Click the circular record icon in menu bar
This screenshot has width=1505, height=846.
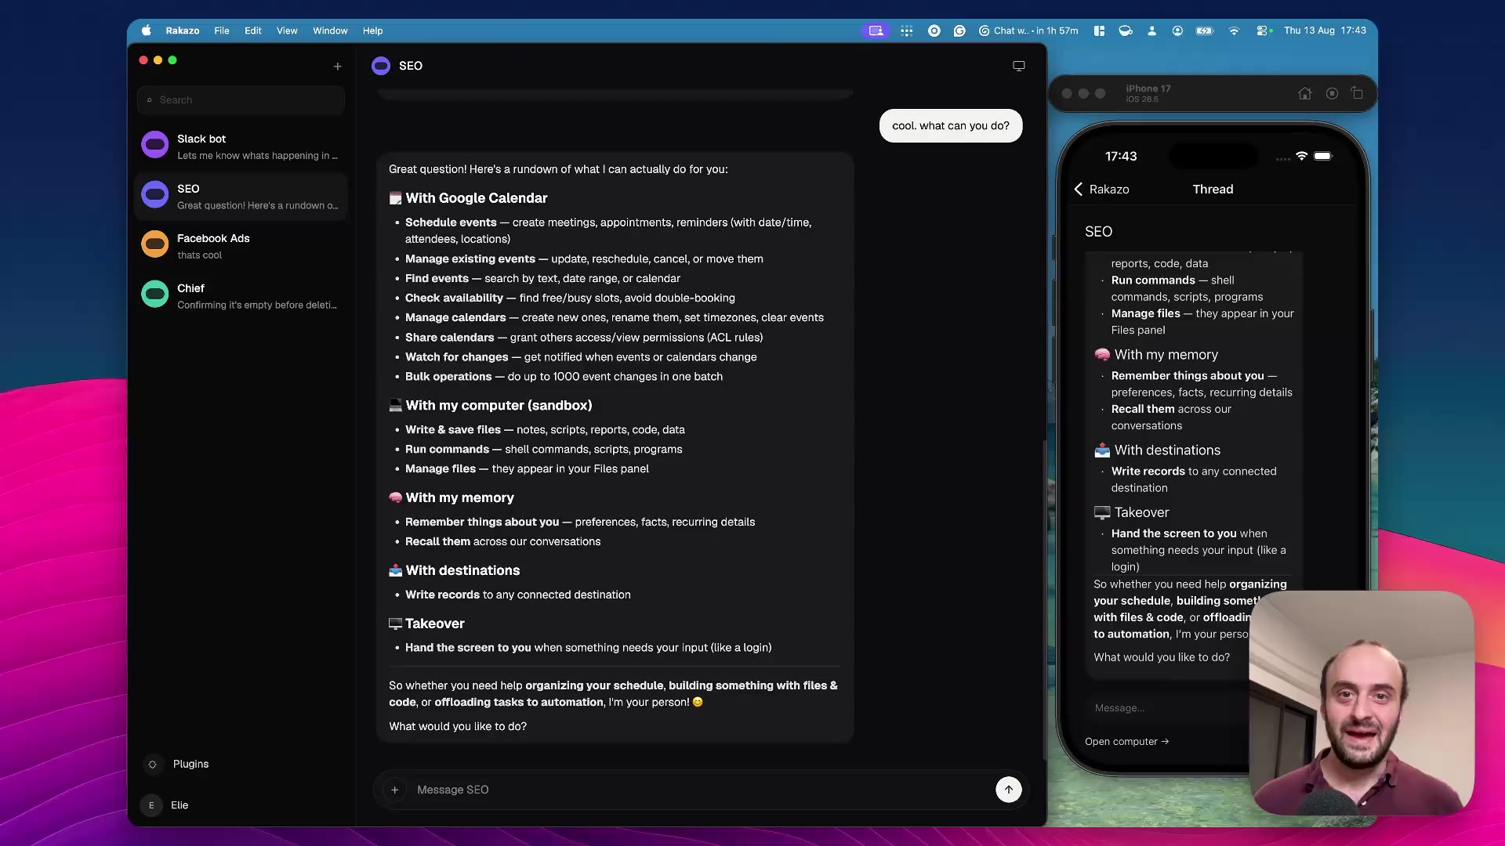tap(934, 31)
